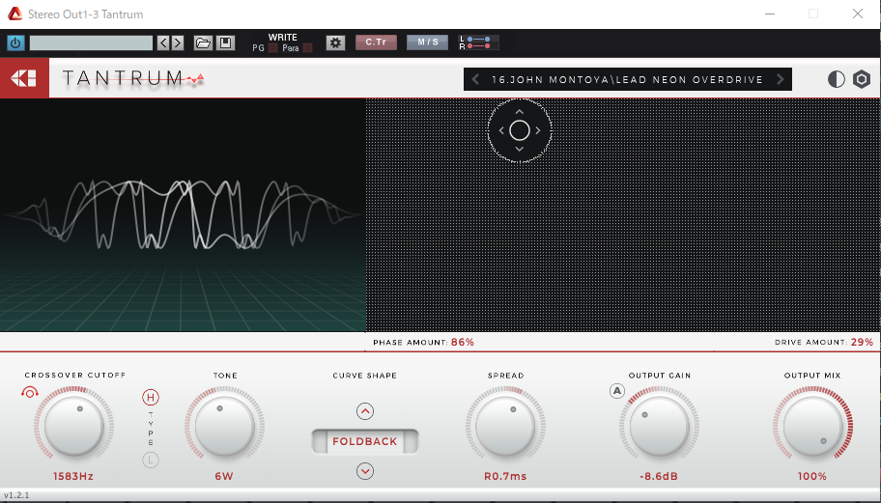Click the R0.7ms spread value
The height and width of the screenshot is (503, 881).
505,476
